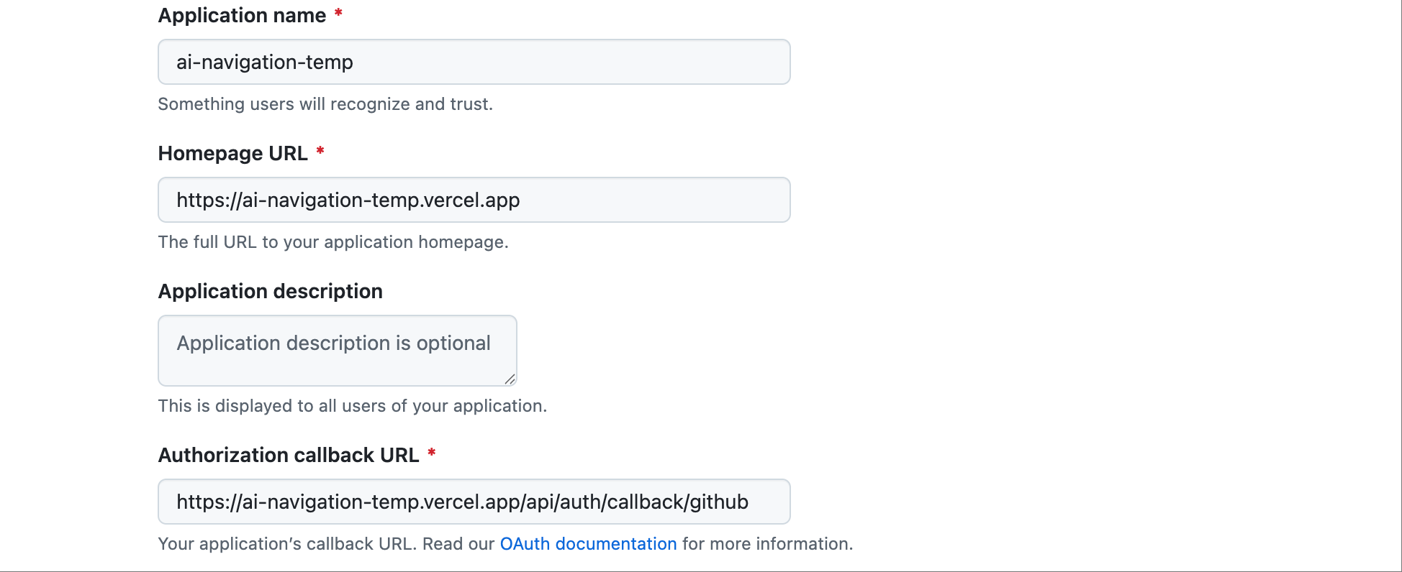Screen dimensions: 1402x572
Task: Click the Application name input field
Action: (474, 62)
